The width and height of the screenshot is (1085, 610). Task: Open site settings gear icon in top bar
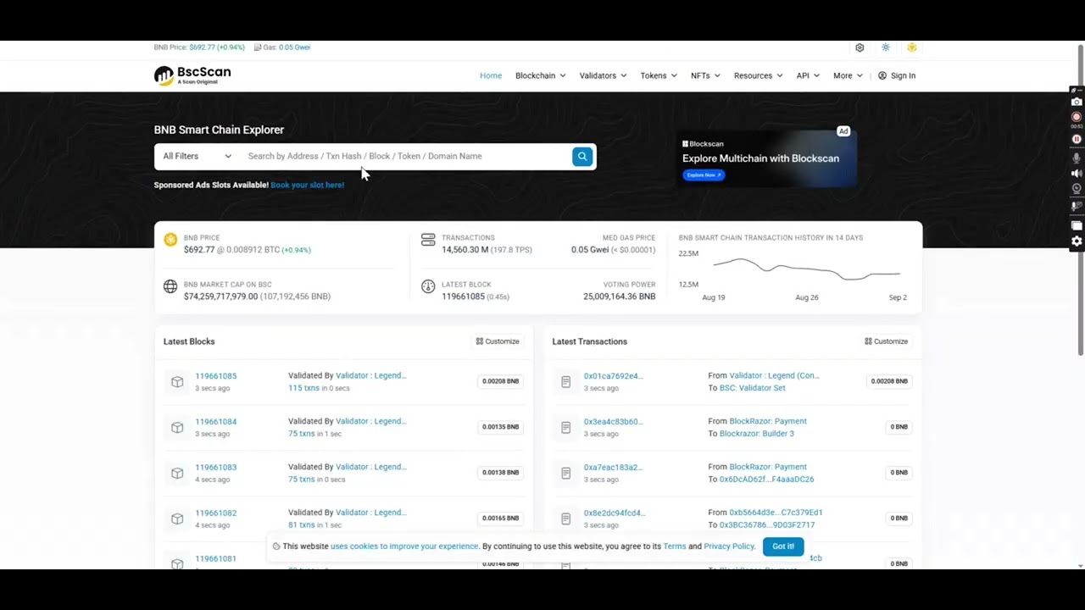(860, 47)
